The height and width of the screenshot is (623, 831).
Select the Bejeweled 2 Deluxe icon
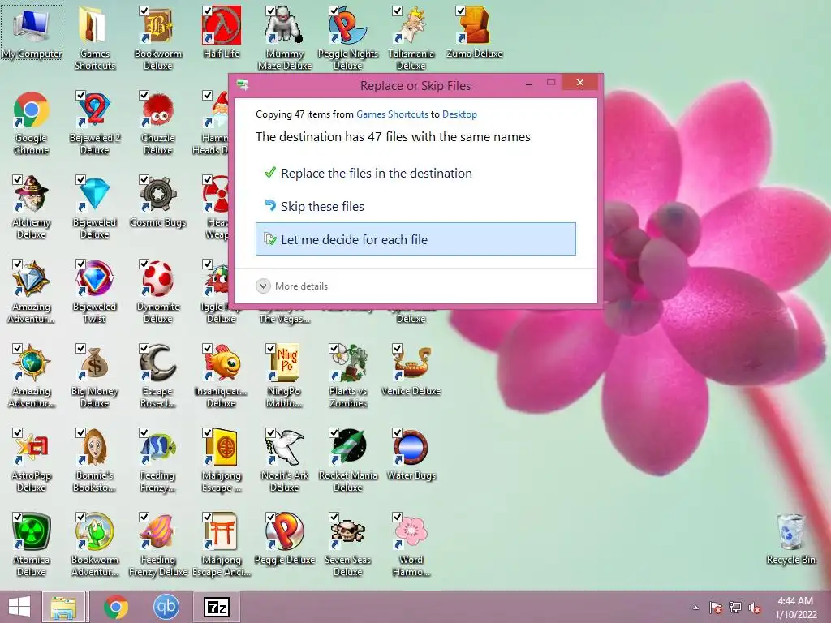tap(94, 110)
